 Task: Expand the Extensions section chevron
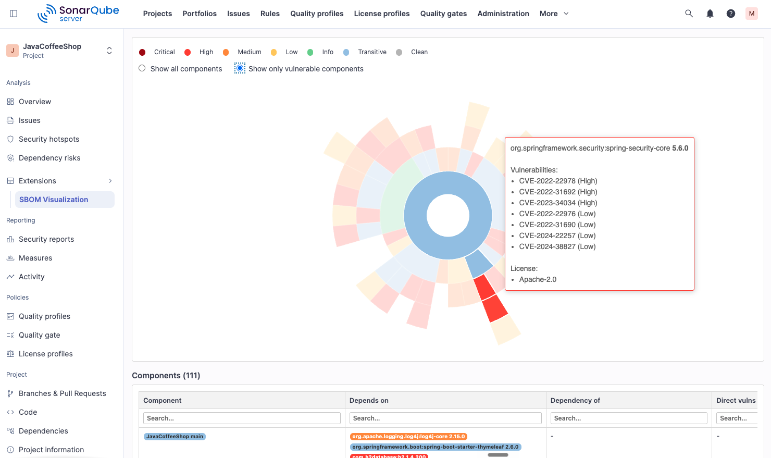coord(110,181)
